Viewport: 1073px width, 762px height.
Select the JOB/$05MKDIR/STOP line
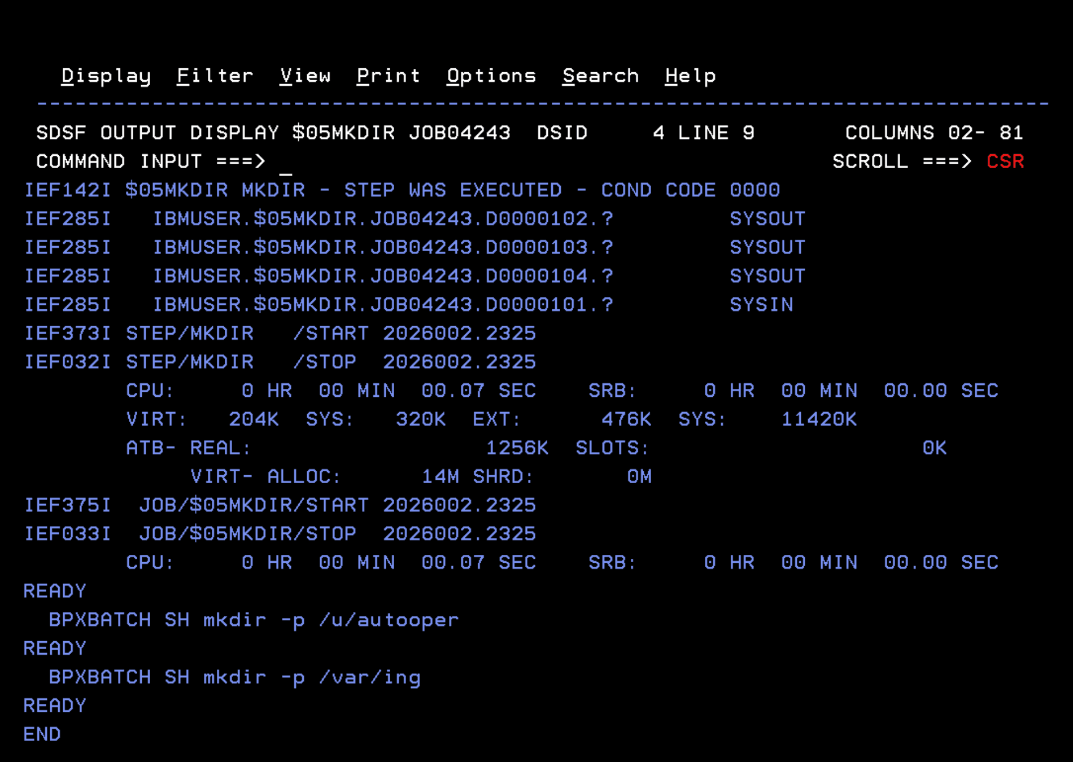(282, 533)
